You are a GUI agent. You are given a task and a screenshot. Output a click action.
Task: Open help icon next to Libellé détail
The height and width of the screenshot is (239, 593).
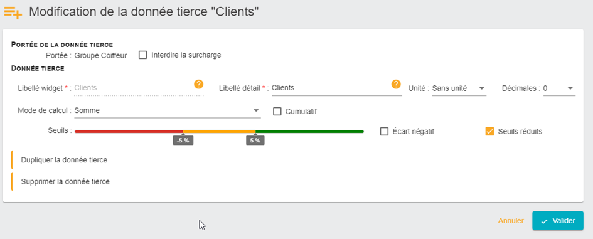pos(396,84)
